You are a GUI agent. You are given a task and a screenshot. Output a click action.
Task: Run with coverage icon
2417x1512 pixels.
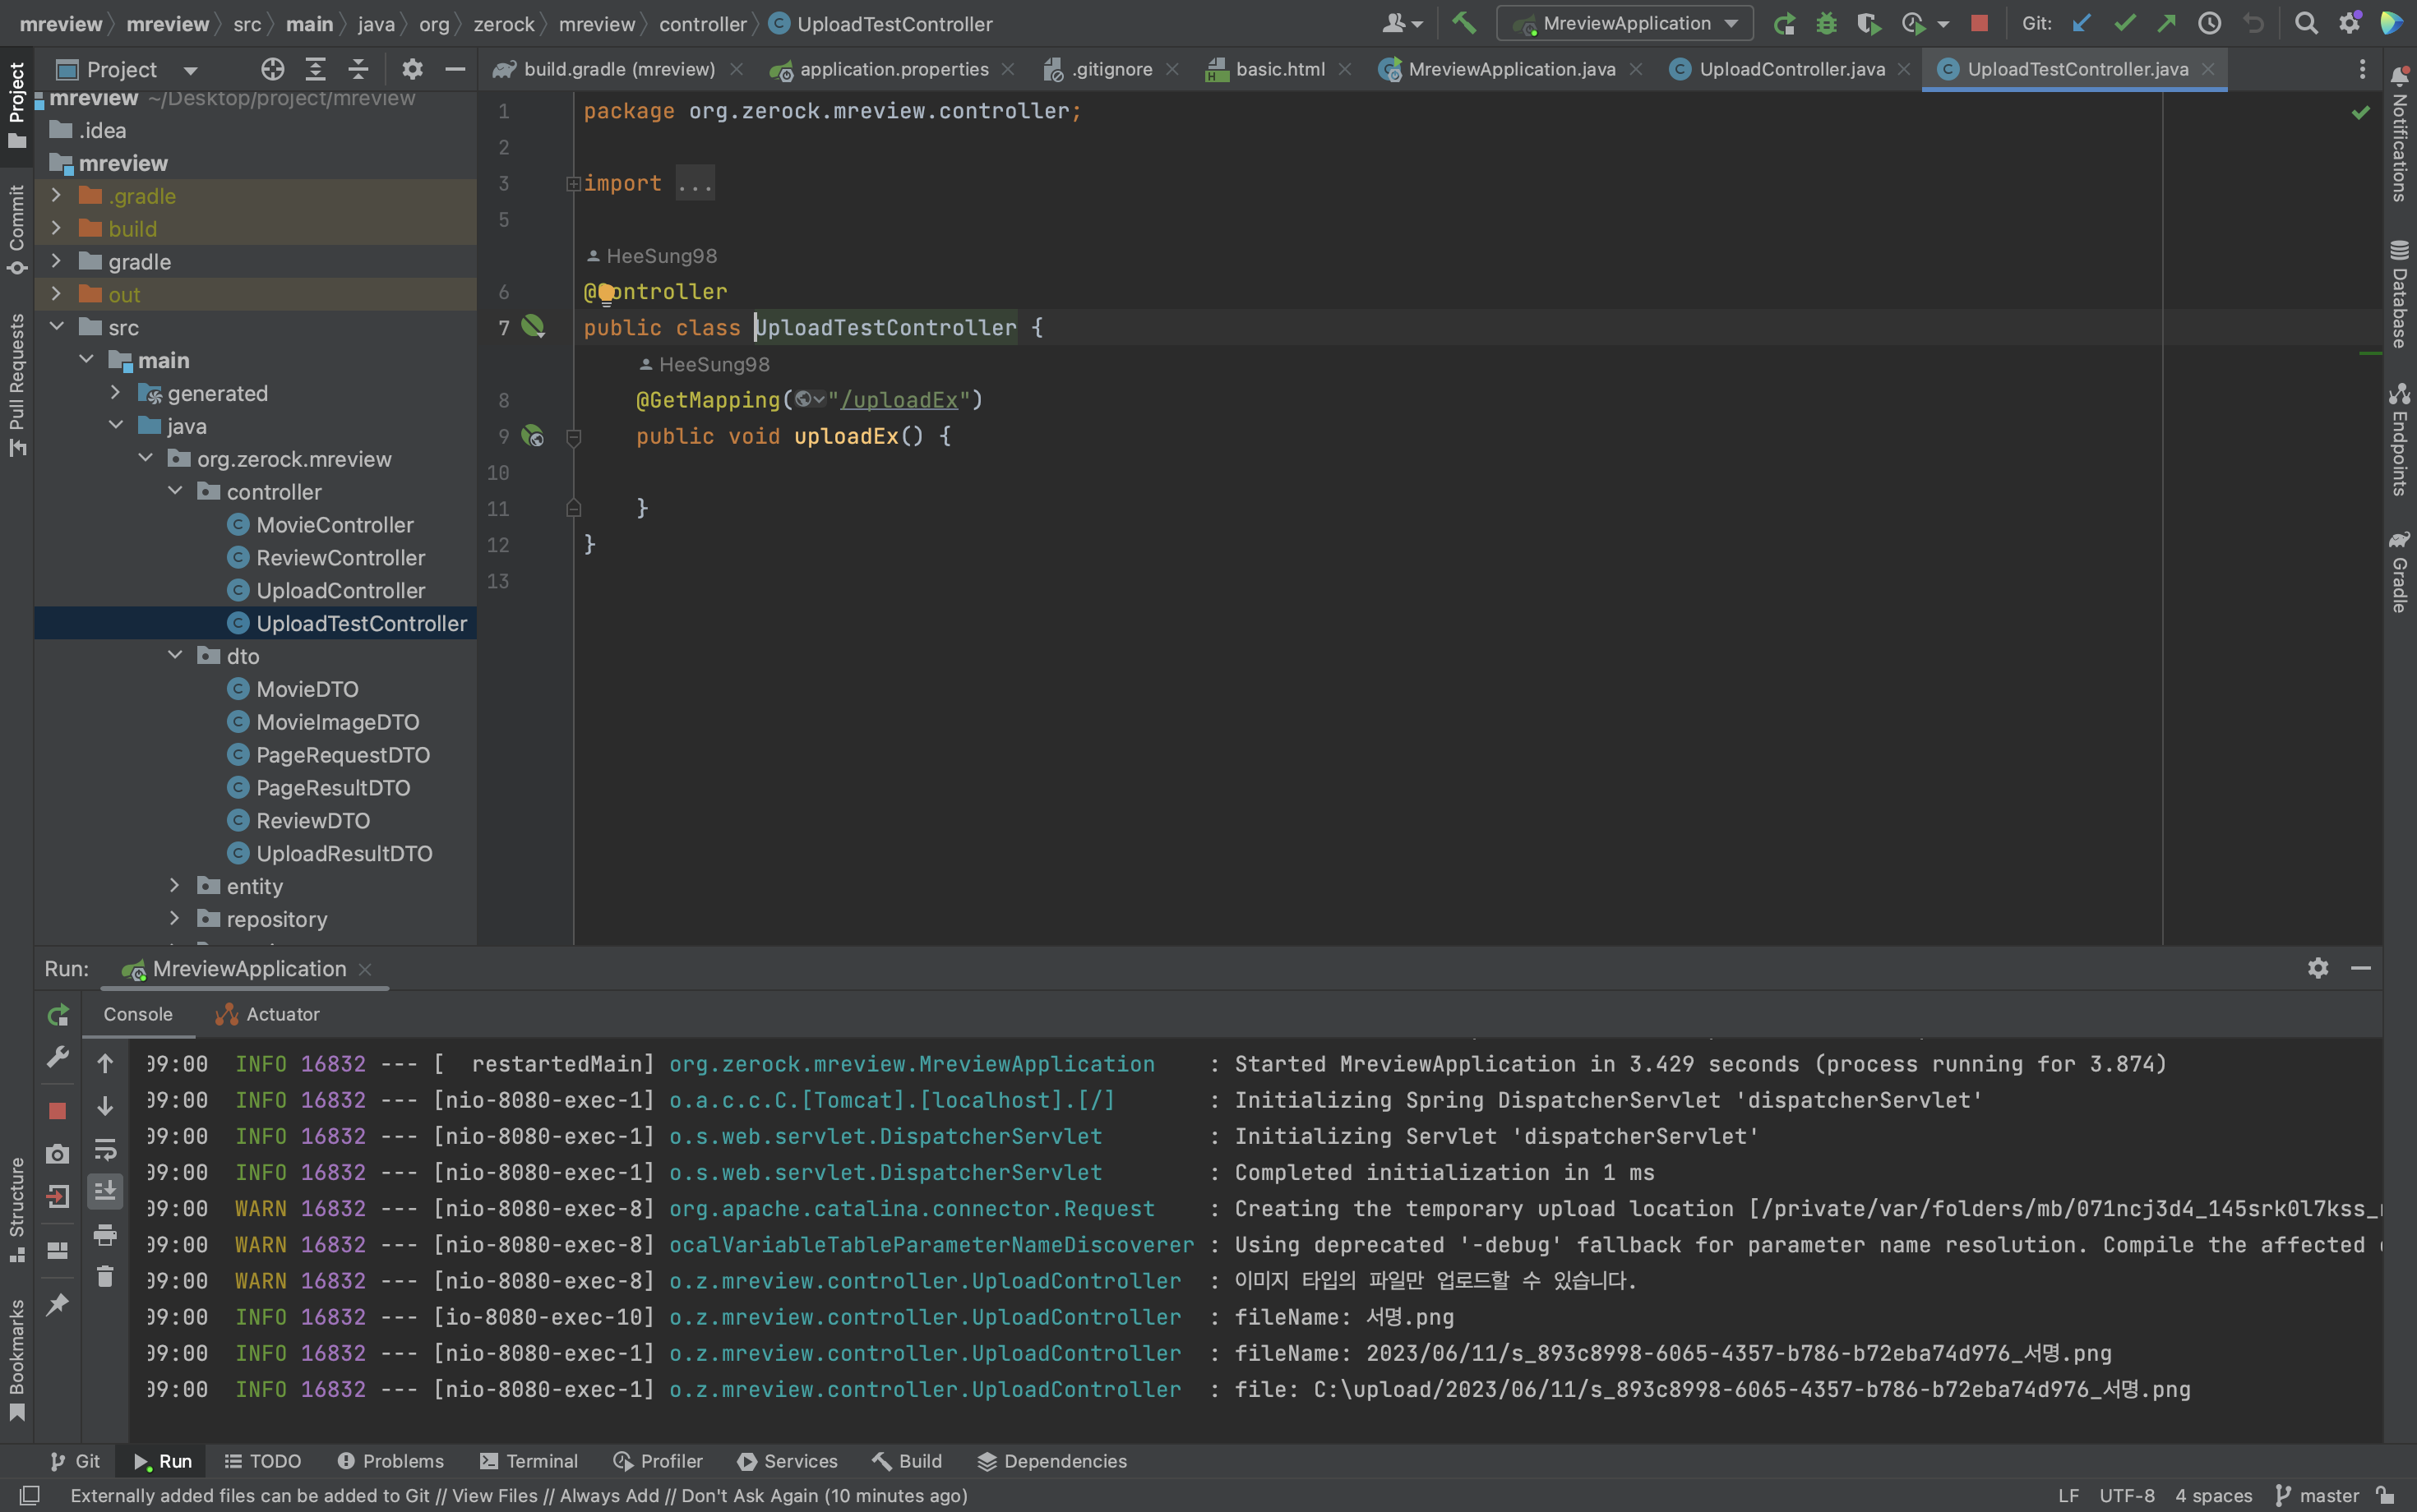1868,24
